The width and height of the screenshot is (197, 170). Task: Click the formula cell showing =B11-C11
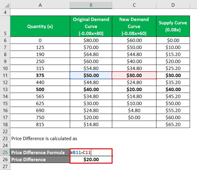pos(91,152)
